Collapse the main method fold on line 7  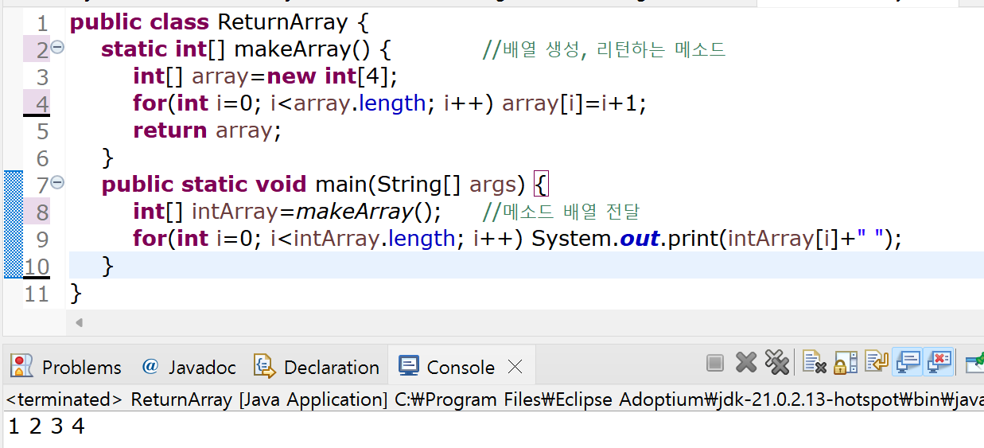[x=57, y=183]
